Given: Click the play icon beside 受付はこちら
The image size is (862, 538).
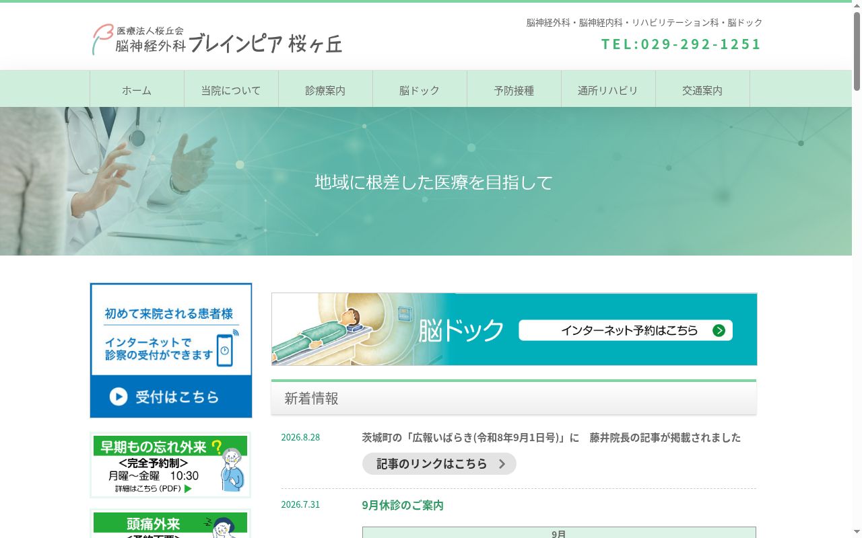Looking at the screenshot, I should point(119,397).
